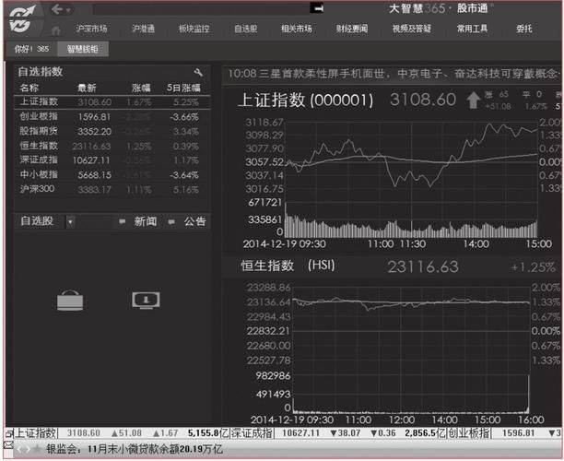564x461 pixels.
Task: Click the 2,856.5亿 turnover in ticker
Action: 426,433
